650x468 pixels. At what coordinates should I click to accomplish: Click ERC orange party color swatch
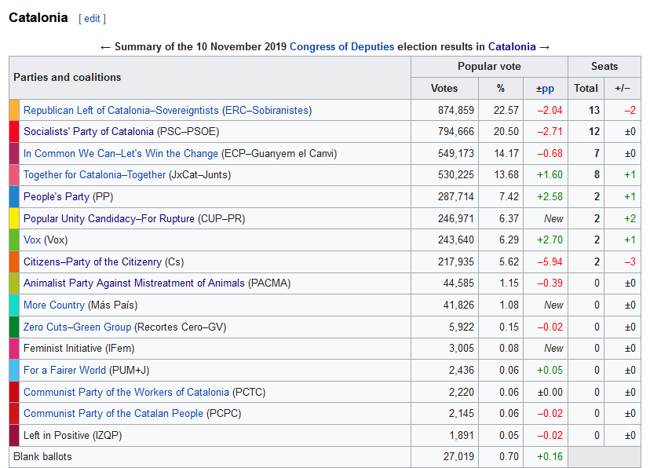[14, 110]
